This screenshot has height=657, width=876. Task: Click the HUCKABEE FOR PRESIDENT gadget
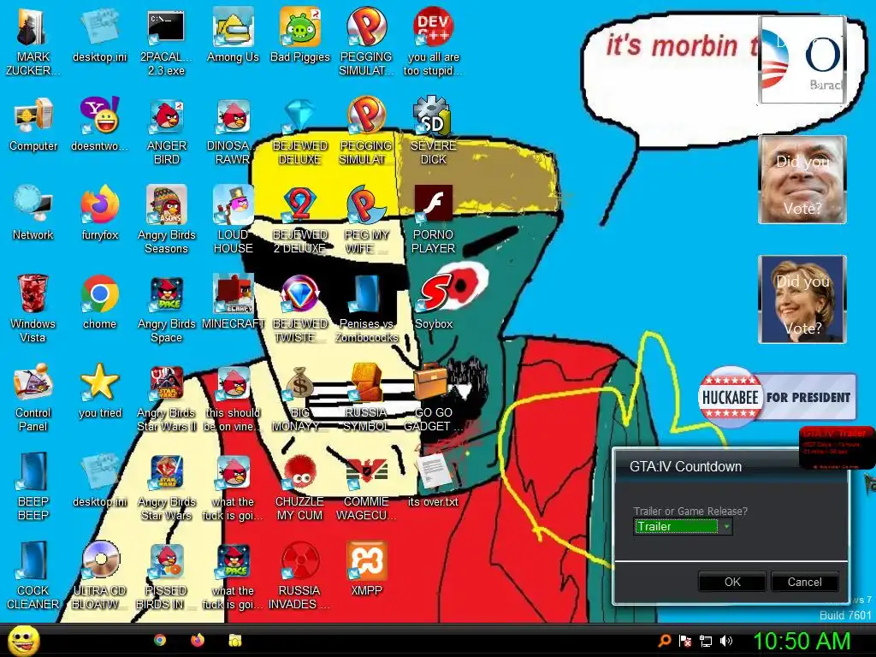click(x=777, y=397)
